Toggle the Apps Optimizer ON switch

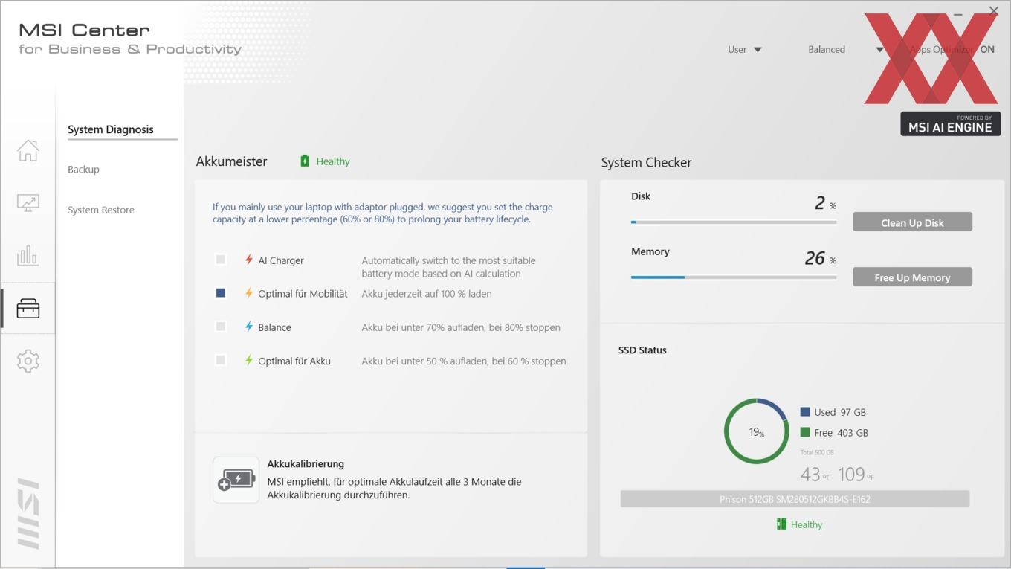987,49
